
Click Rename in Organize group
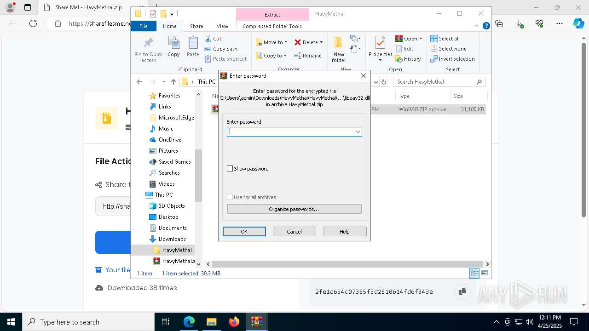[x=308, y=56]
